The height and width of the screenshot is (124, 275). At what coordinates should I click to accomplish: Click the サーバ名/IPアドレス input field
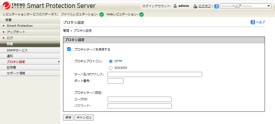point(155,75)
